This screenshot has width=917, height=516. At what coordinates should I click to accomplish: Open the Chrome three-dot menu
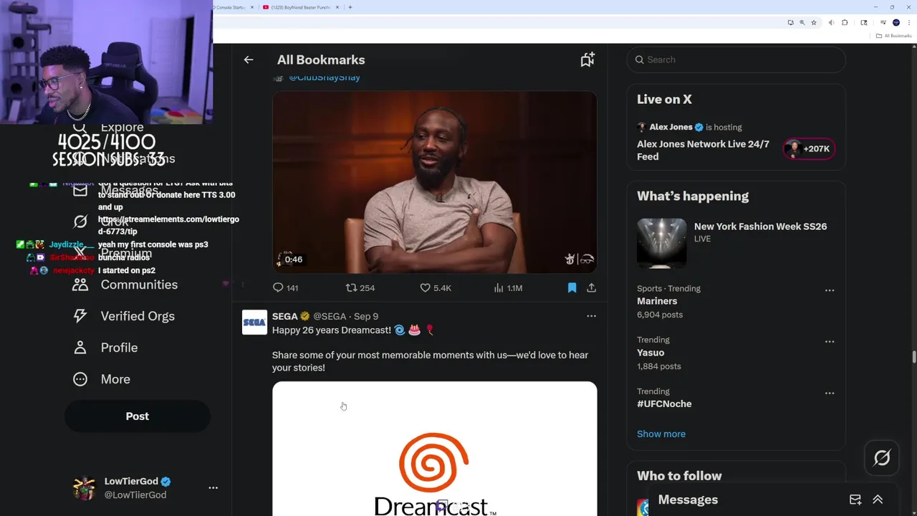[909, 23]
